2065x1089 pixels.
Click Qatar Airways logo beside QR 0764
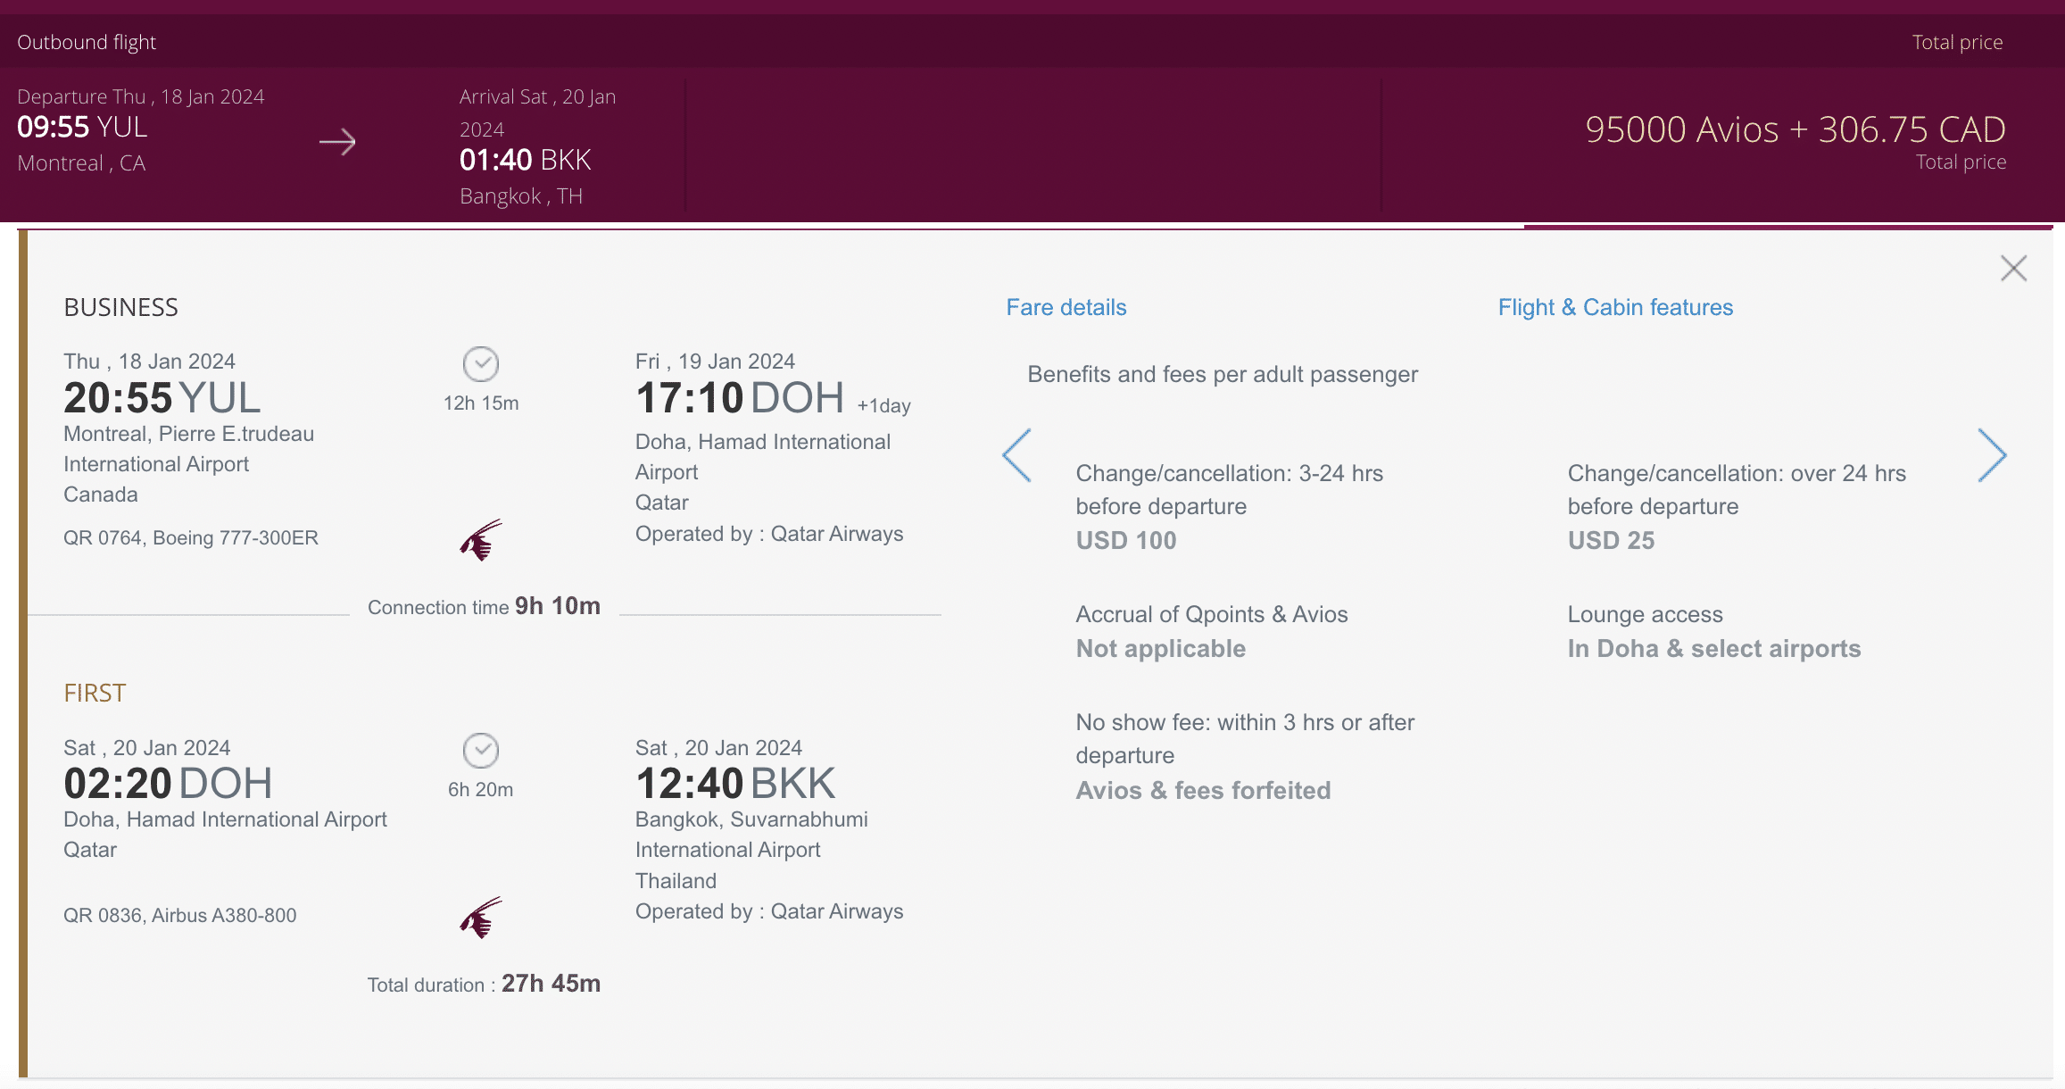(481, 540)
